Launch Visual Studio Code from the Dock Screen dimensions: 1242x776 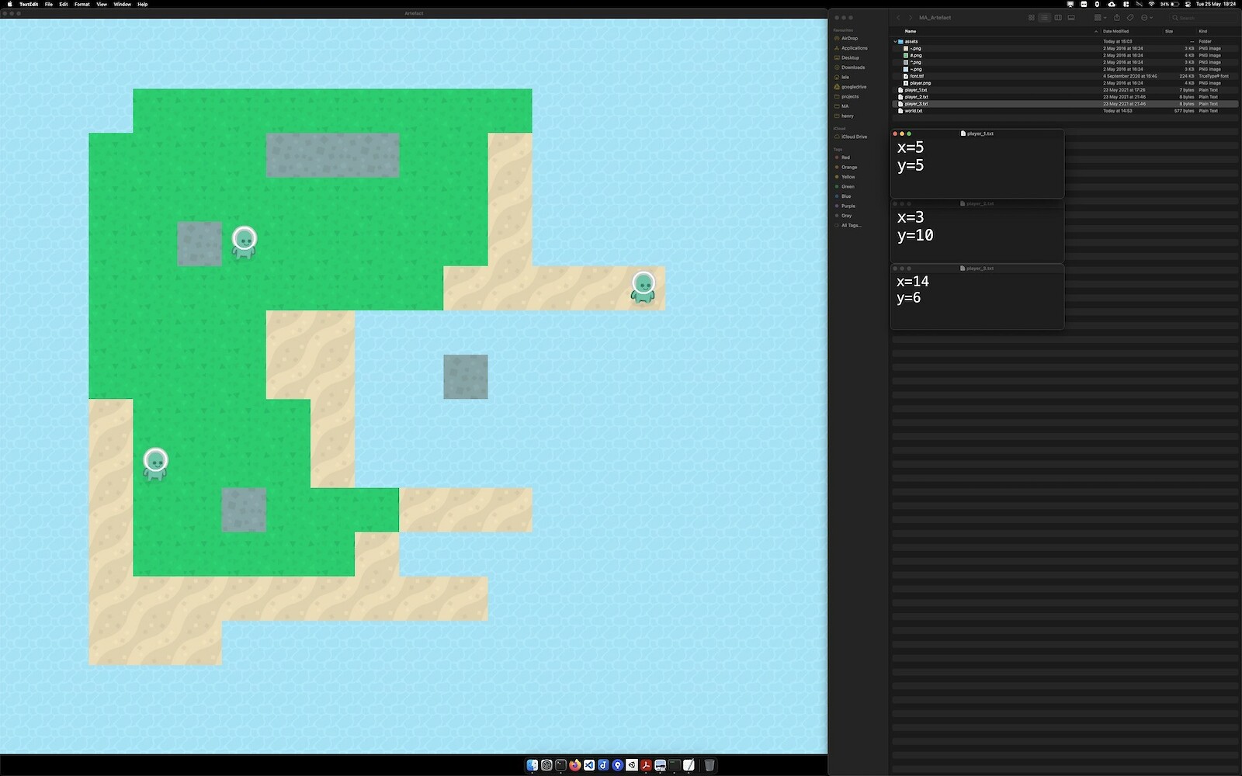pos(590,767)
